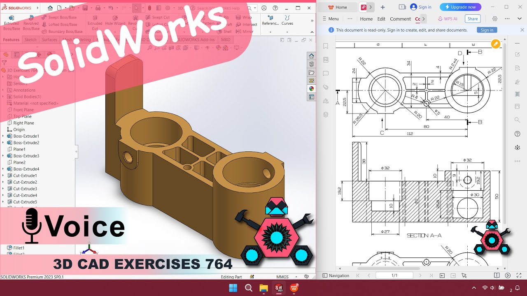Click the WPS reading mode book icon

point(497,275)
